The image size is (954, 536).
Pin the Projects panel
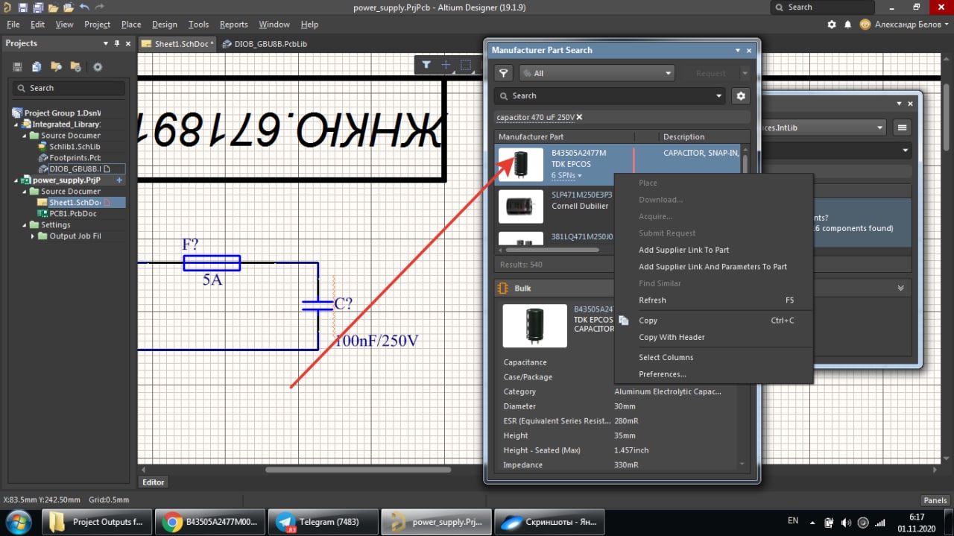(117, 43)
